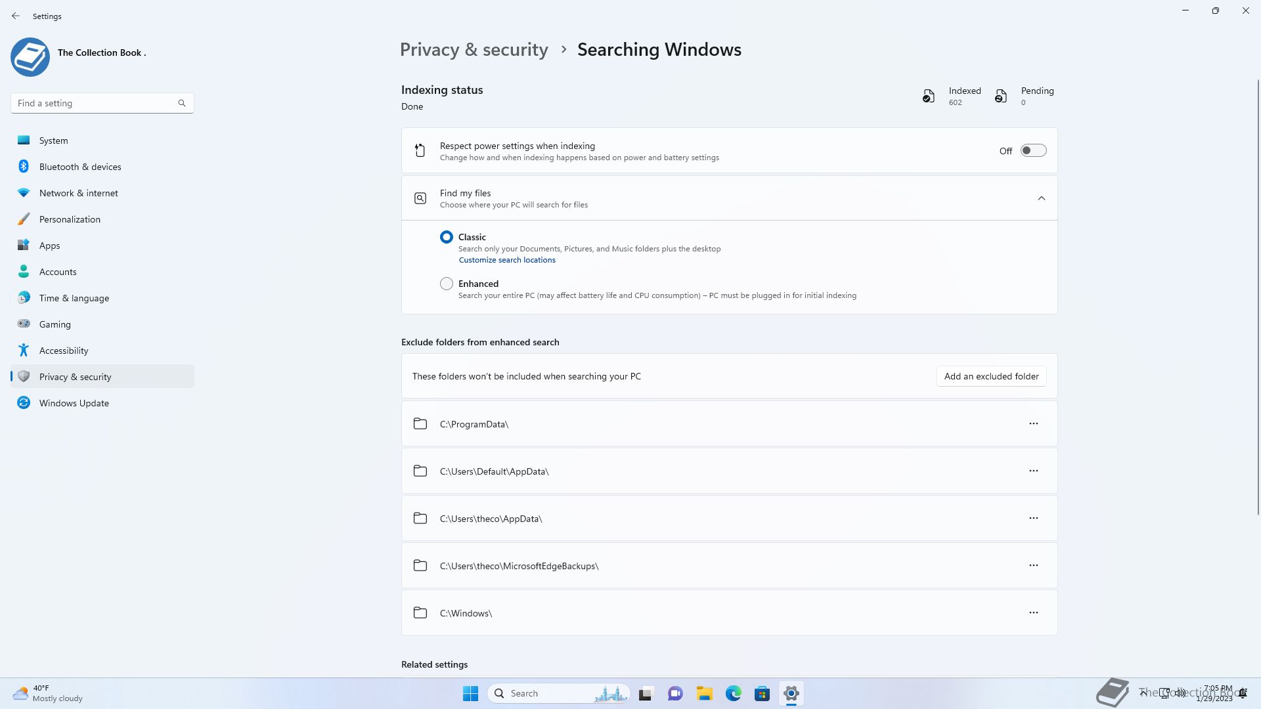Click the Pending files icon
This screenshot has height=709, width=1261.
[1000, 97]
